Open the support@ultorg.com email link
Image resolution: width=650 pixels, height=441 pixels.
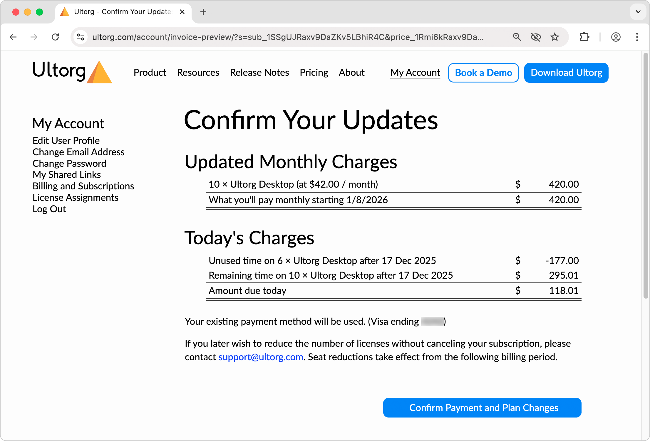(261, 357)
